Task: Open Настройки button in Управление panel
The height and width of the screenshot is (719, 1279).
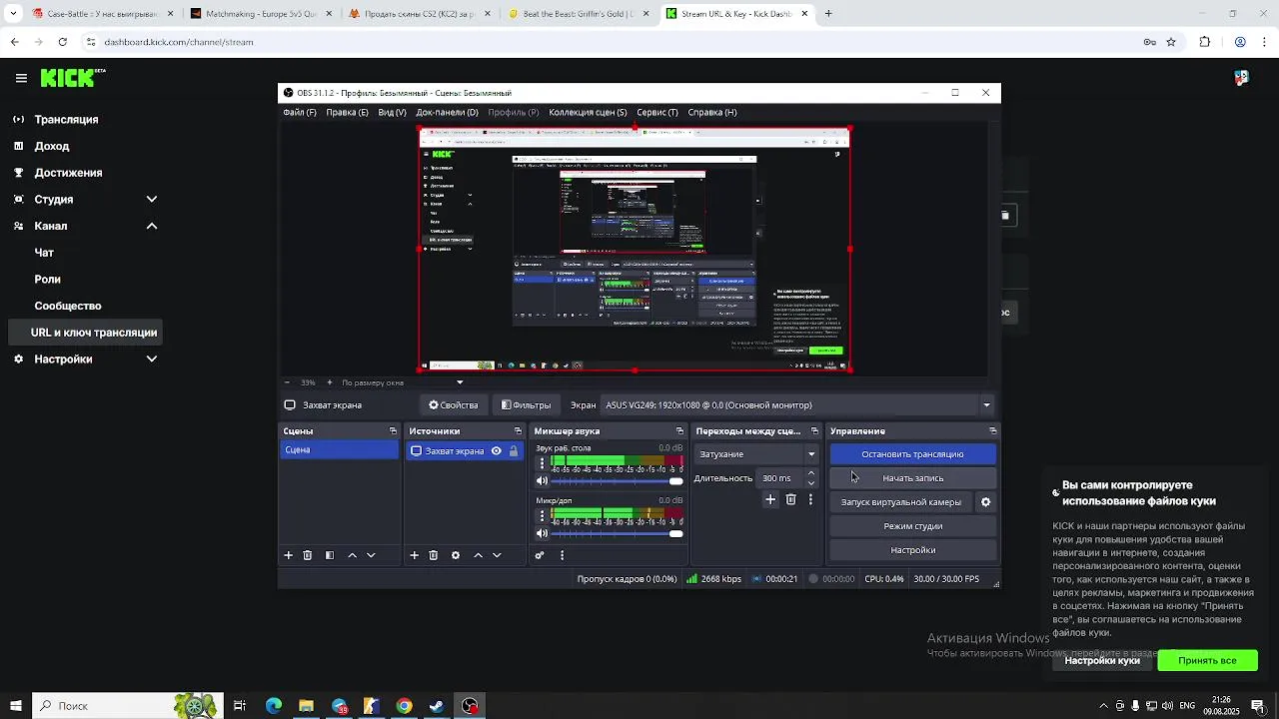Action: tap(912, 550)
